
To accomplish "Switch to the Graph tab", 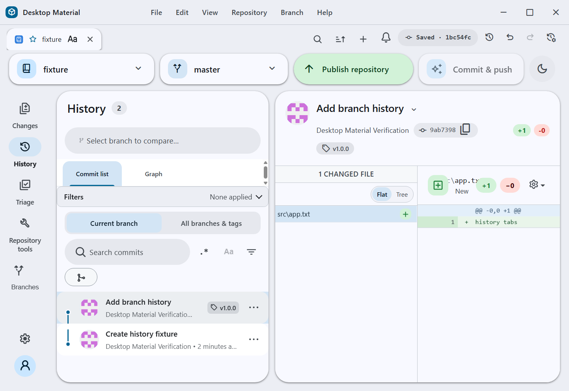I will 153,174.
